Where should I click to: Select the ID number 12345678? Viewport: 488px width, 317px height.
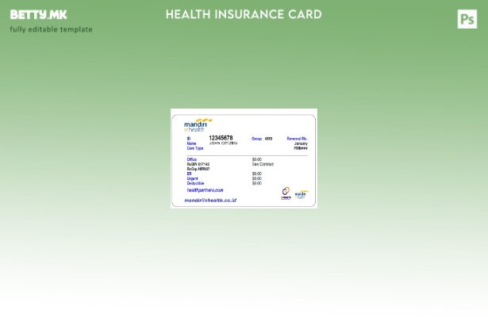pos(221,138)
